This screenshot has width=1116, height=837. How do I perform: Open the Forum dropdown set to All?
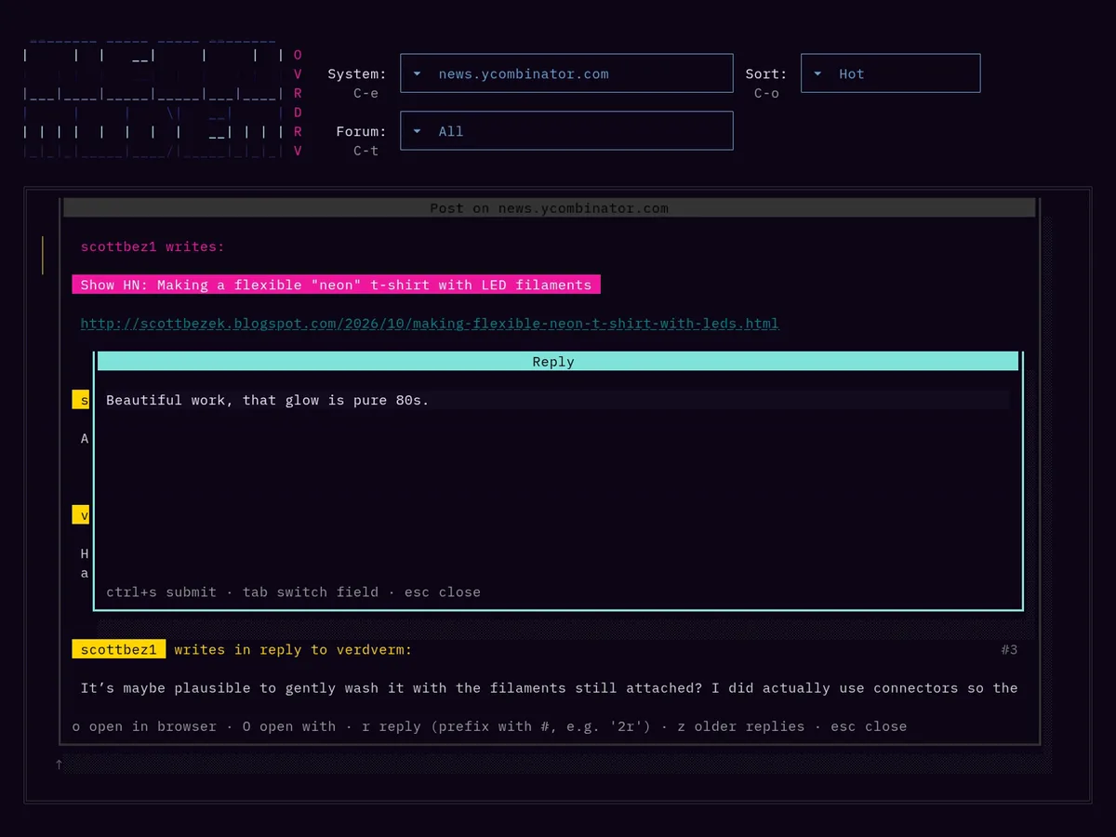point(566,131)
